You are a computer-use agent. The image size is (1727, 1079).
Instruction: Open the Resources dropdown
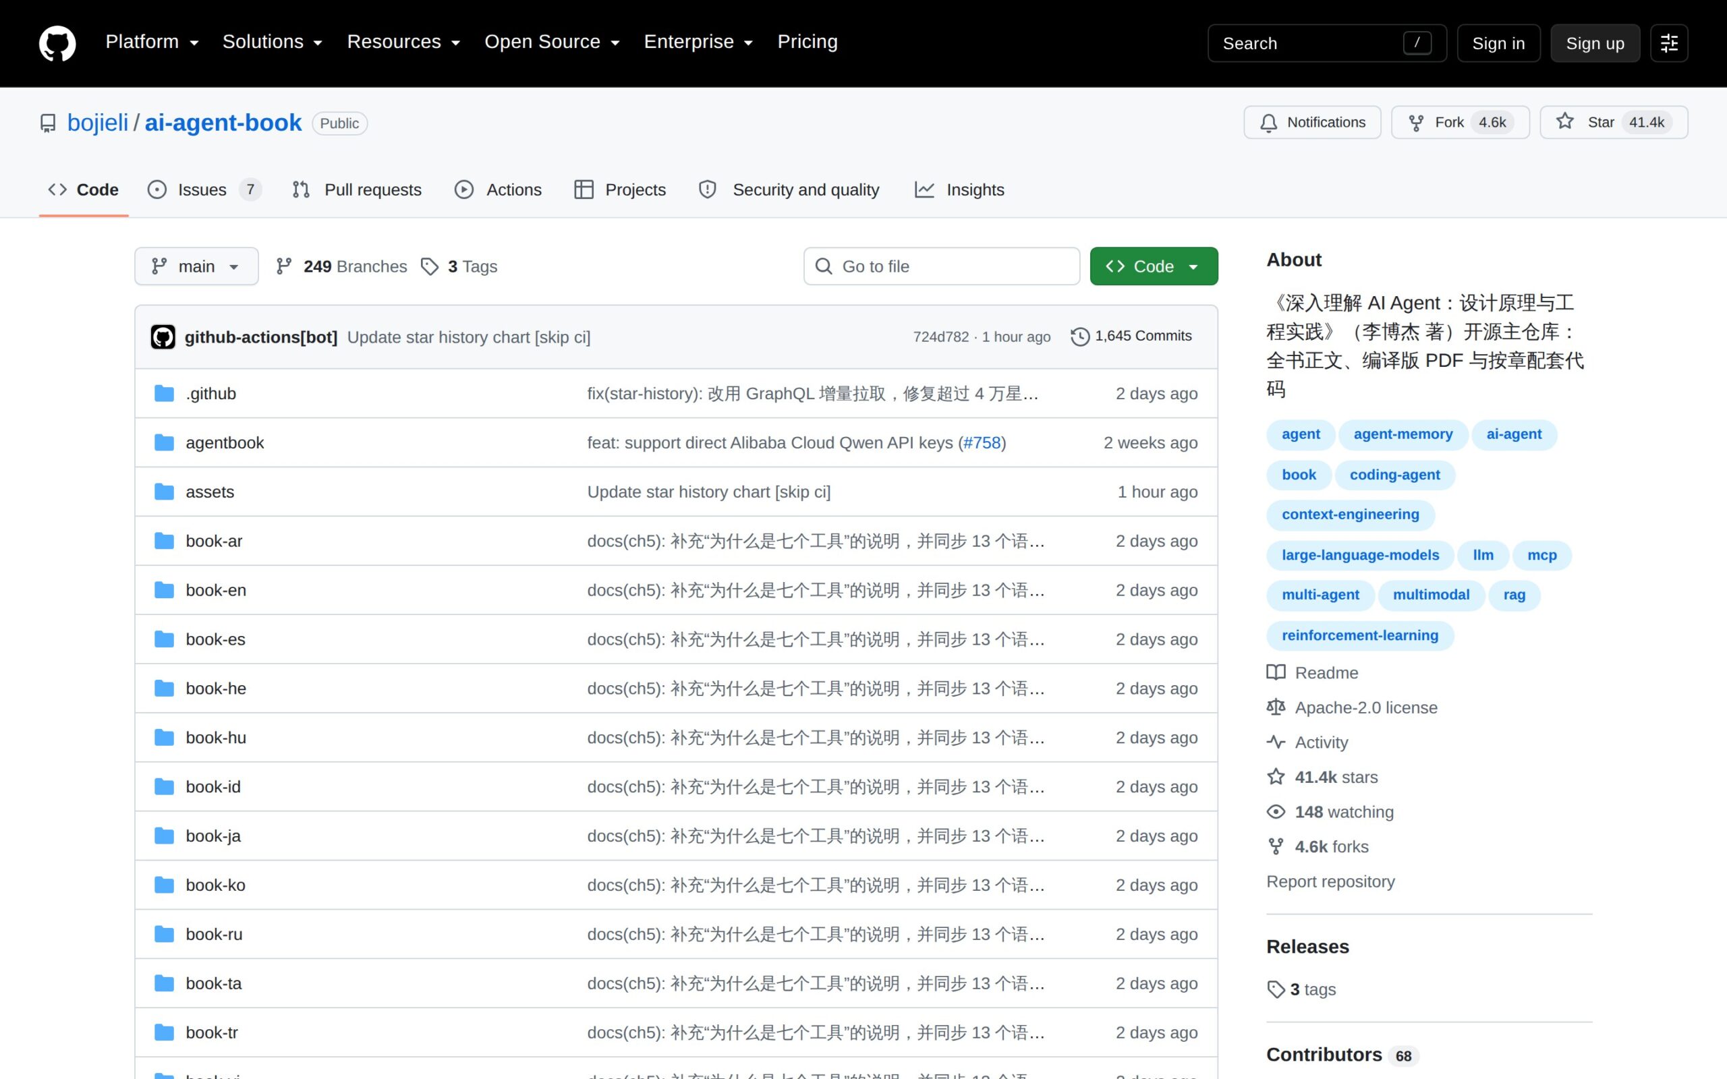(x=403, y=42)
